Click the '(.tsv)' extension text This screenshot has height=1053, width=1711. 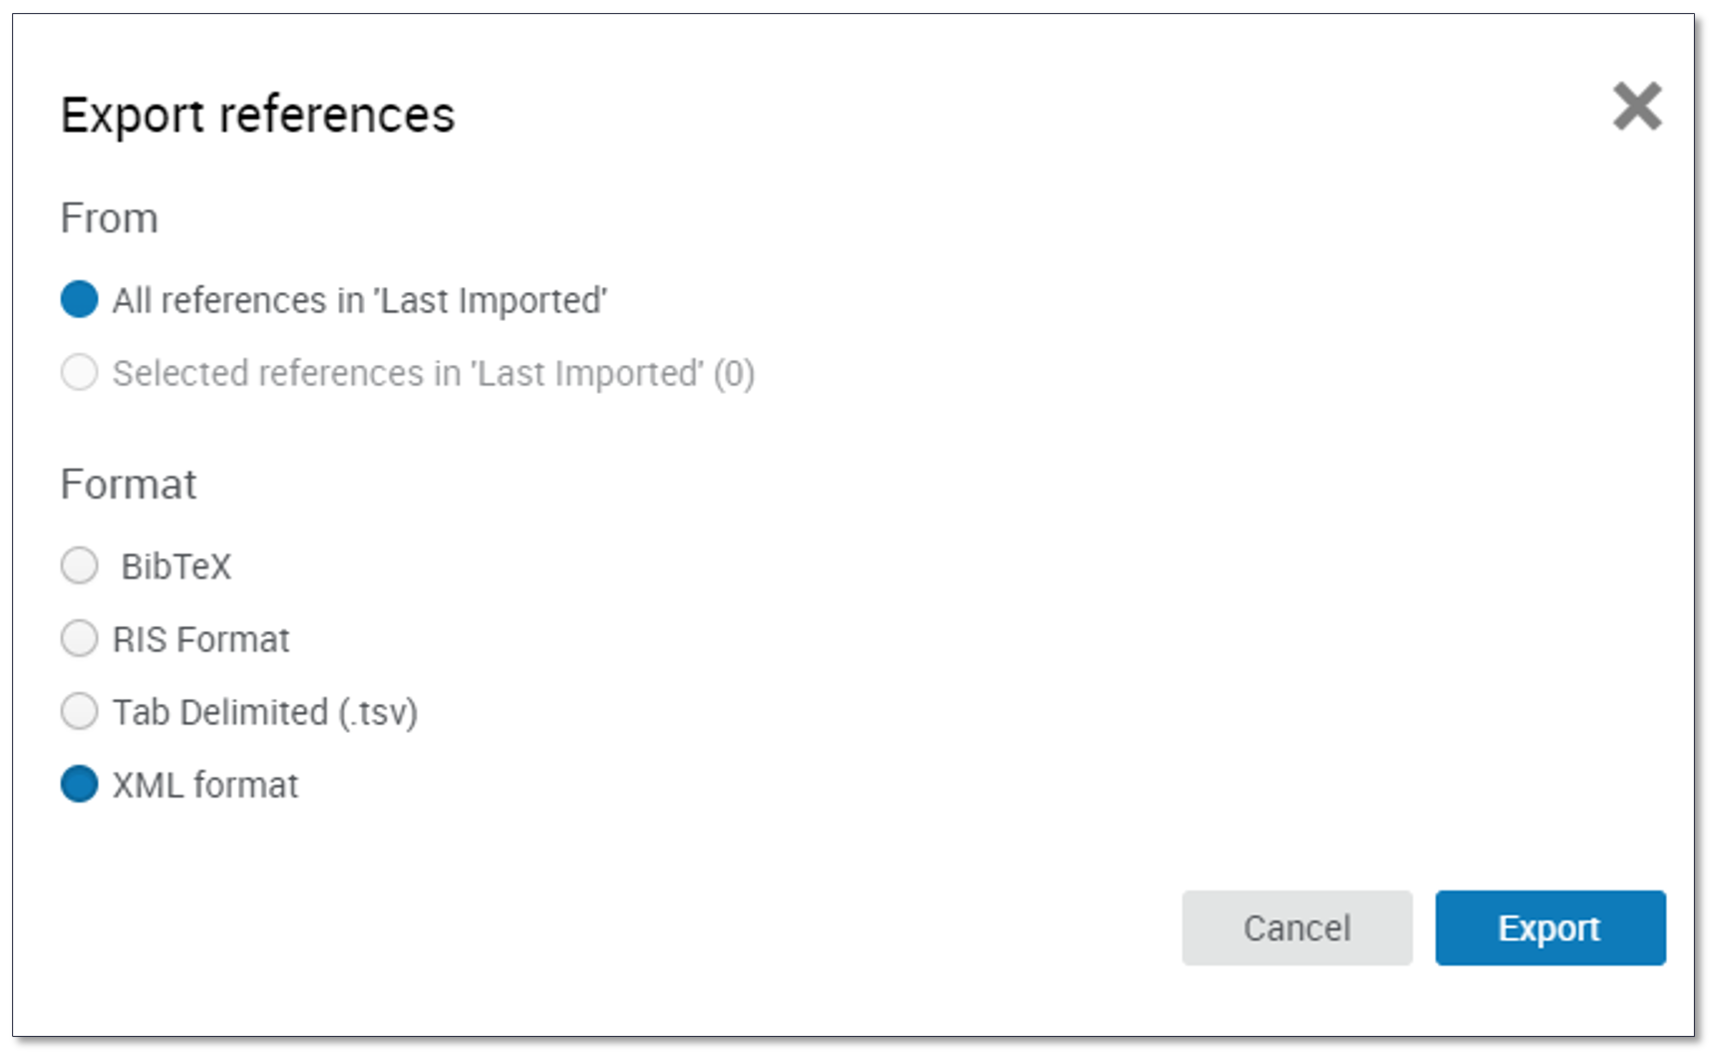[378, 712]
